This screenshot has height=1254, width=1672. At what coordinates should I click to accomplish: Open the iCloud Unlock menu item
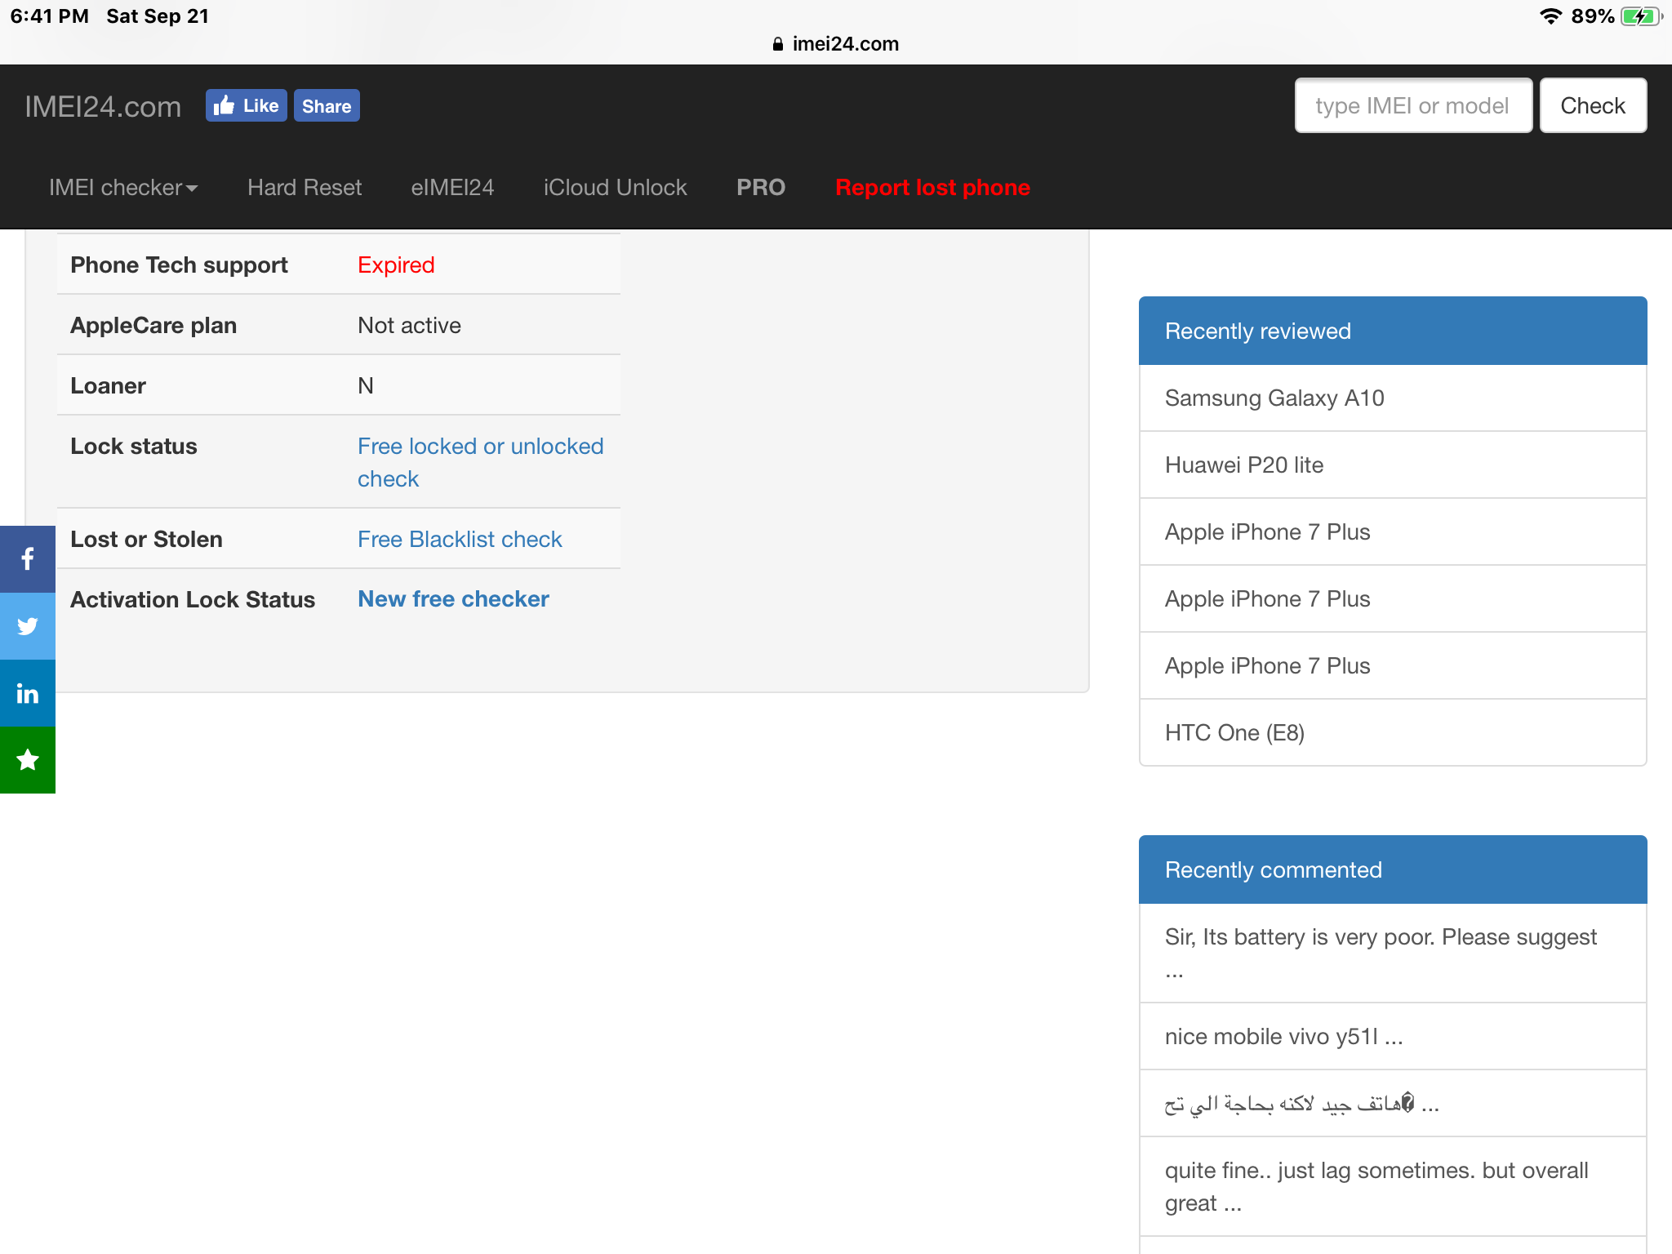[615, 188]
